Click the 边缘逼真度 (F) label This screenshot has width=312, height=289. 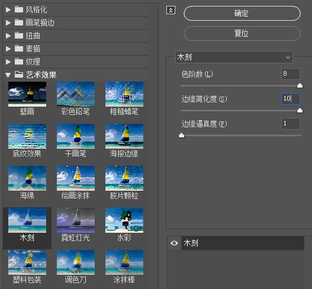click(x=204, y=124)
